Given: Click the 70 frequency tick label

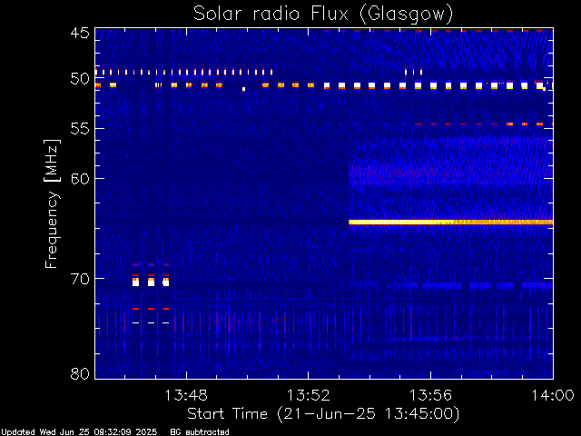Looking at the screenshot, I should tap(80, 279).
